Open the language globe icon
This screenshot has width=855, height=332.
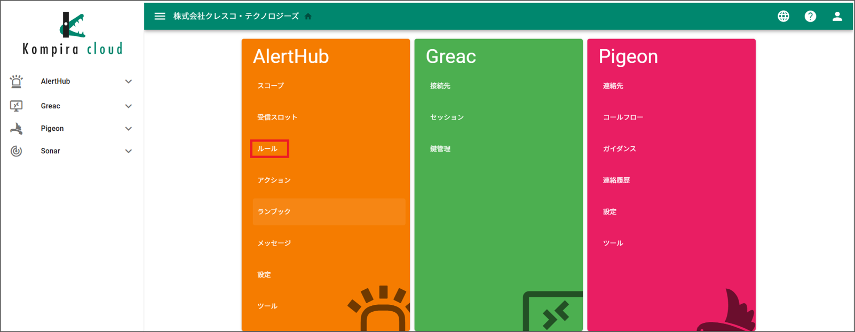[x=783, y=16]
